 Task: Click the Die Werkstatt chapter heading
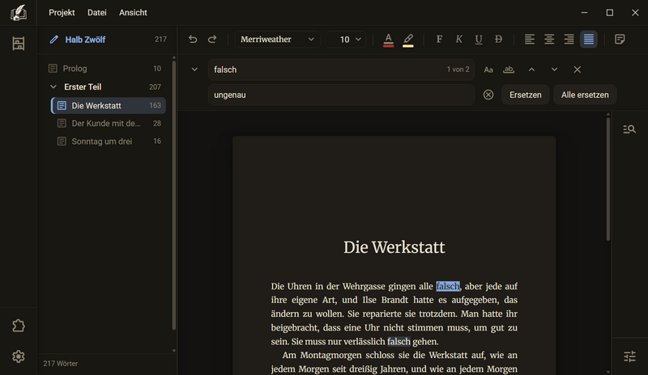pyautogui.click(x=394, y=247)
